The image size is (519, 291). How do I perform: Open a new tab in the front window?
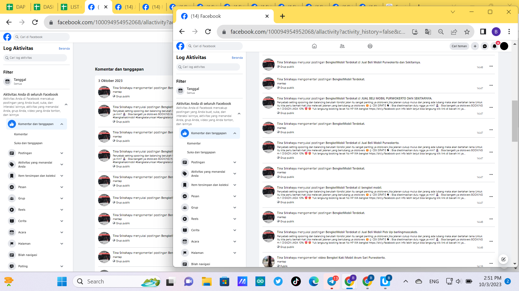click(x=282, y=16)
